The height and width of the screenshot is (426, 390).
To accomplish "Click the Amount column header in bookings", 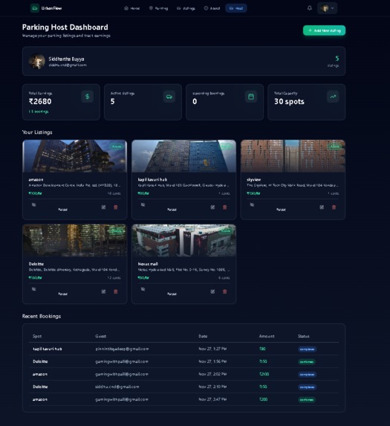I will coord(267,336).
